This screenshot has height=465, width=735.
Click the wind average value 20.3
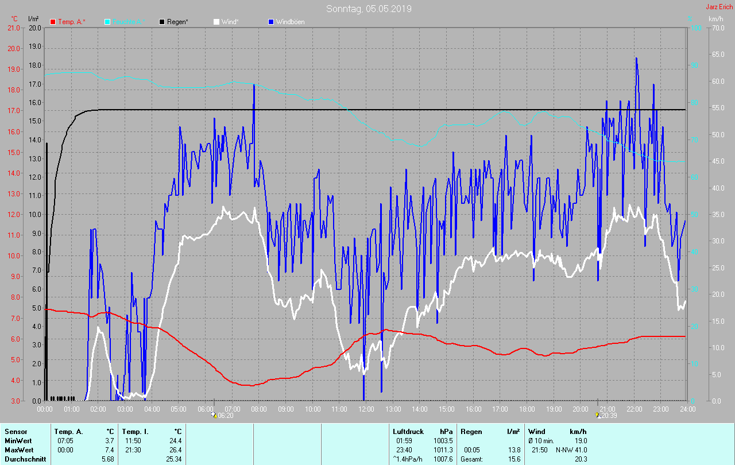click(581, 459)
